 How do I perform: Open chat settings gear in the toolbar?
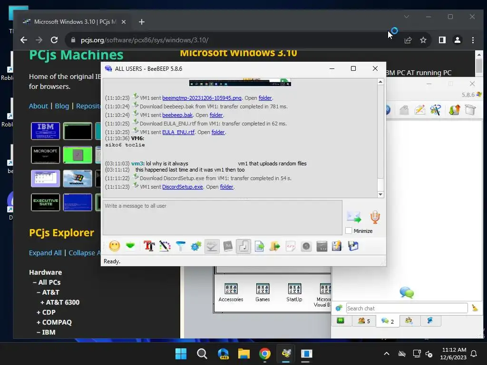[x=196, y=246]
